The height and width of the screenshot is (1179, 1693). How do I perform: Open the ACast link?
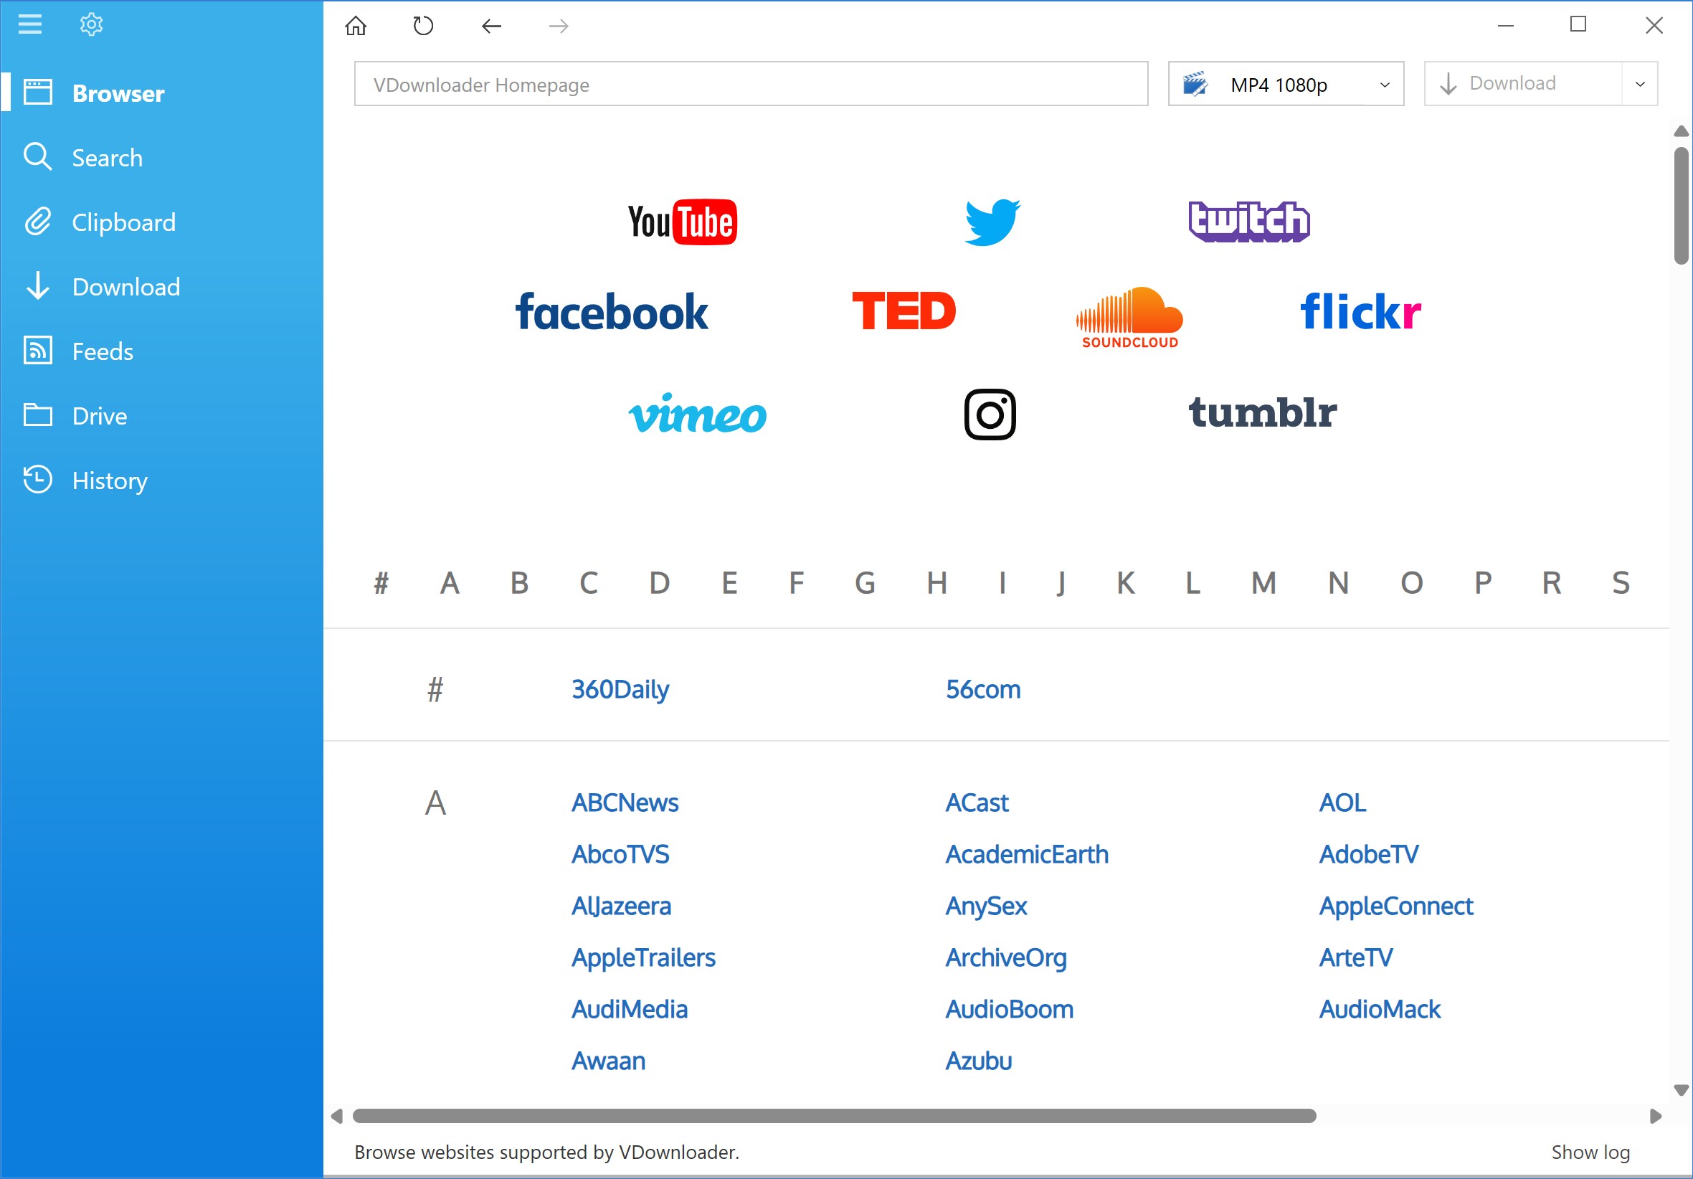click(976, 802)
